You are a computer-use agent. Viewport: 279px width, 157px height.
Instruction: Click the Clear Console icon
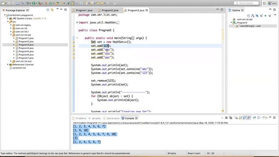click(236, 118)
